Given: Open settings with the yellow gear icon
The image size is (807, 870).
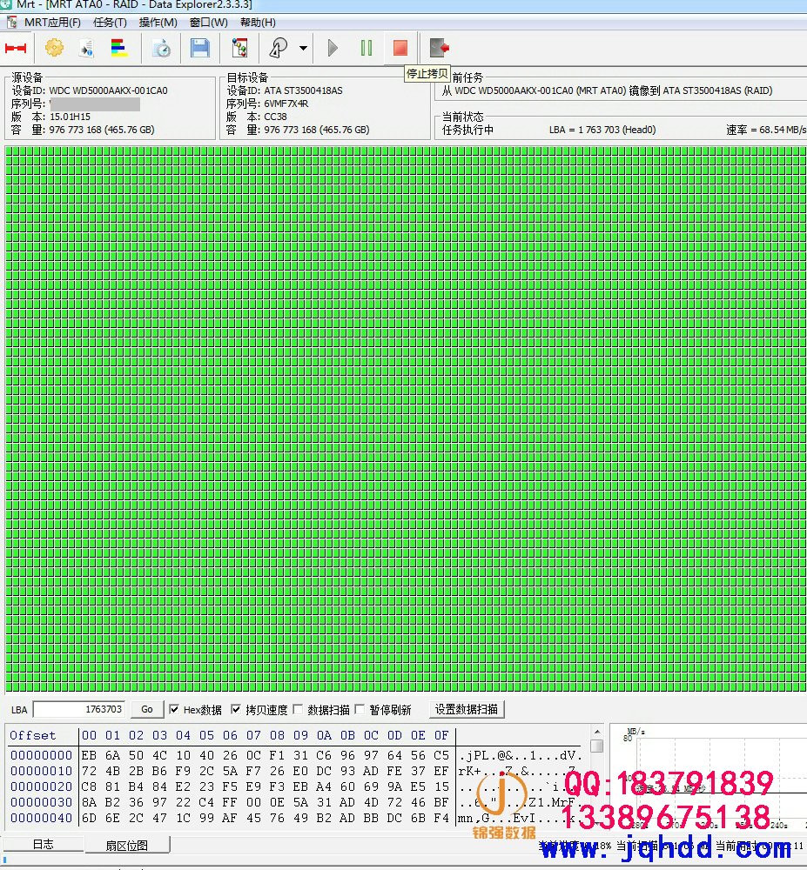Looking at the screenshot, I should (54, 48).
